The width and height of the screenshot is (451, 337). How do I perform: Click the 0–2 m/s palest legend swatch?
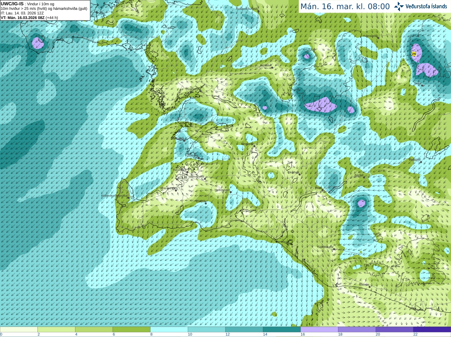pyautogui.click(x=19, y=330)
